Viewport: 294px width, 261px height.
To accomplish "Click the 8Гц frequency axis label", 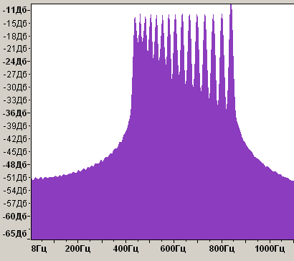I will click(39, 249).
